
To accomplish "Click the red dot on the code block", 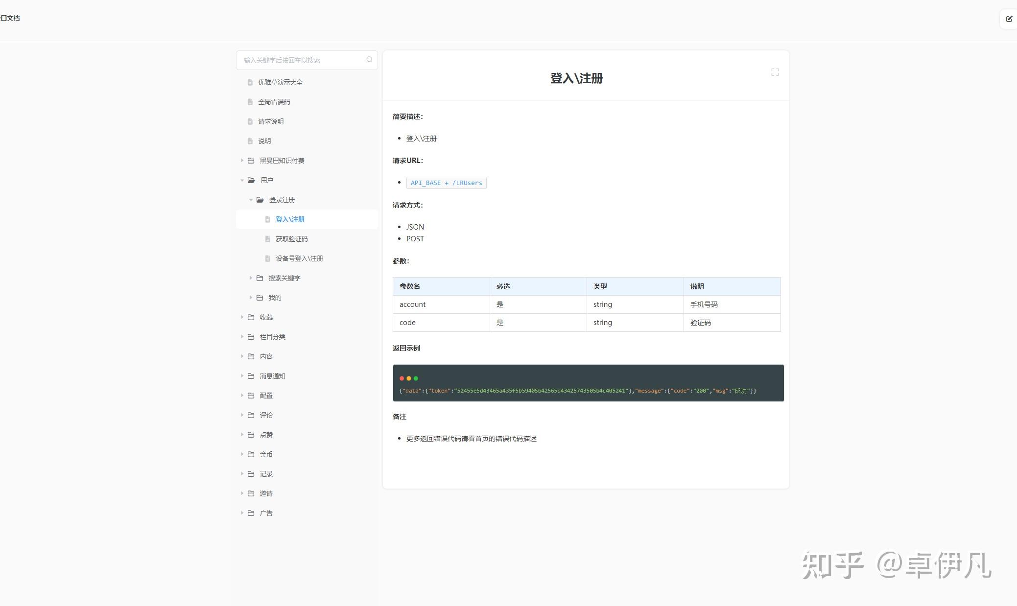I will coord(402,378).
